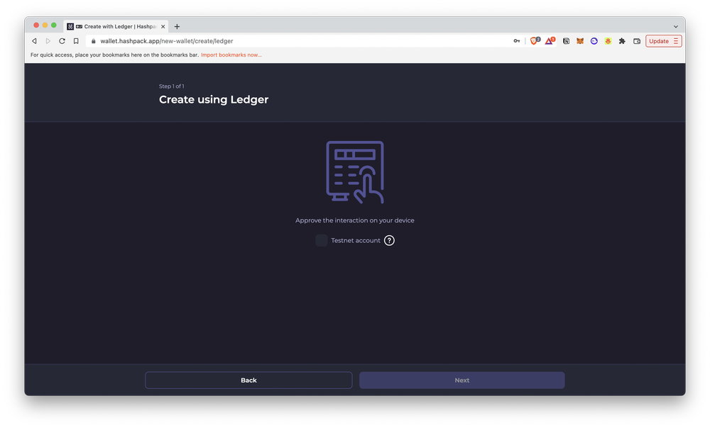
Task: Select the Create with Ledger browser tab
Action: click(114, 26)
